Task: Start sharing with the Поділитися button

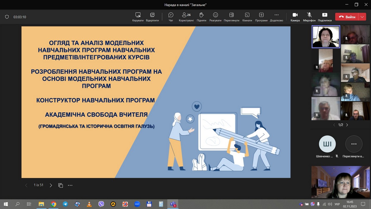Action: tap(325, 17)
